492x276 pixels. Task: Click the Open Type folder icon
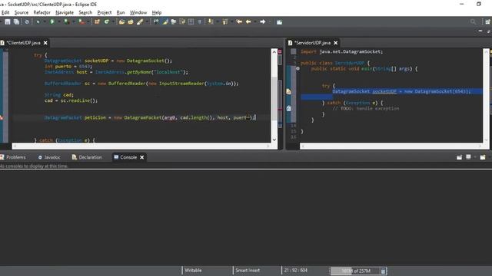coord(121,22)
